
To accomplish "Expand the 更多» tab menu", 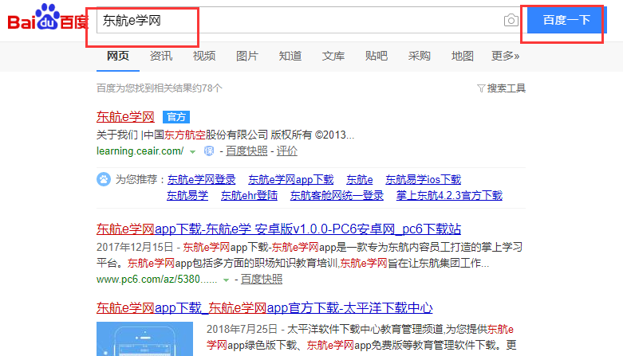I will [x=506, y=56].
